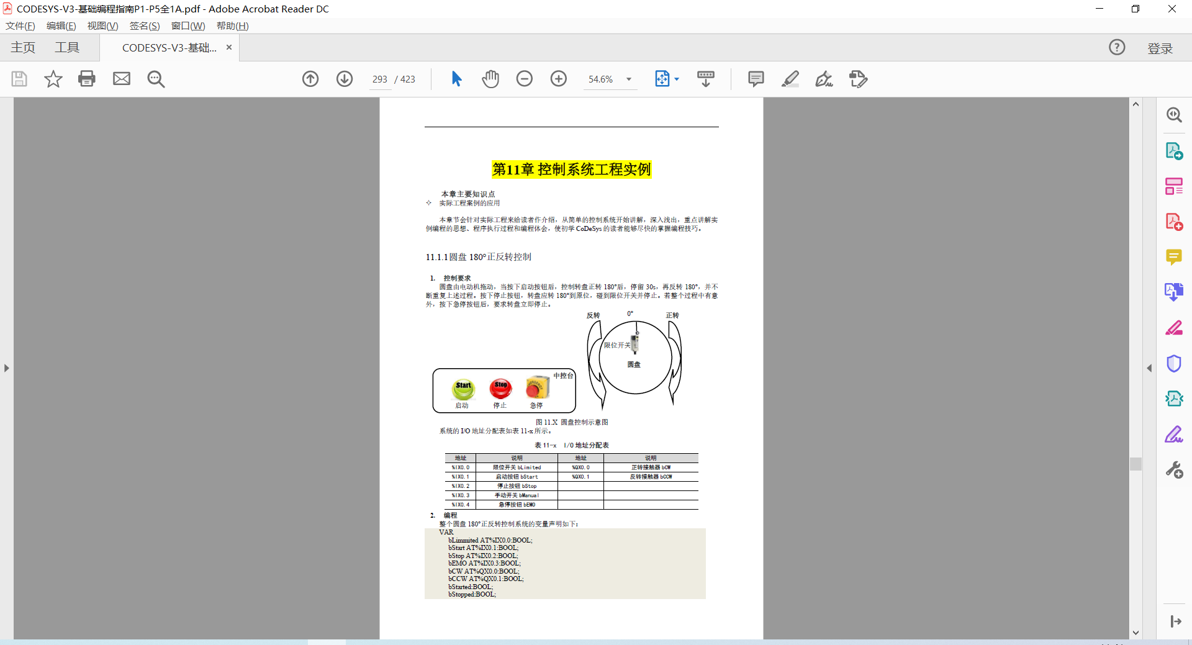
Task: Open the Add comment sticky note tool
Action: 756,79
